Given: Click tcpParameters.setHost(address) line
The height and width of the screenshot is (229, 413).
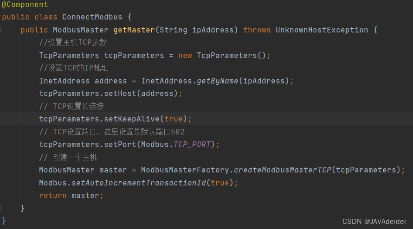Looking at the screenshot, I should [110, 94].
